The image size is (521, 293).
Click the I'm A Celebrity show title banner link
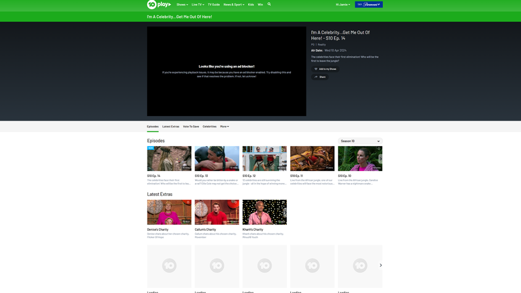pyautogui.click(x=180, y=17)
